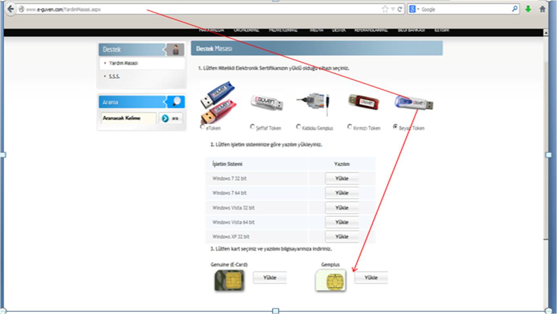Expand the URL history dropdown arrow
557x314 pixels.
(393, 9)
